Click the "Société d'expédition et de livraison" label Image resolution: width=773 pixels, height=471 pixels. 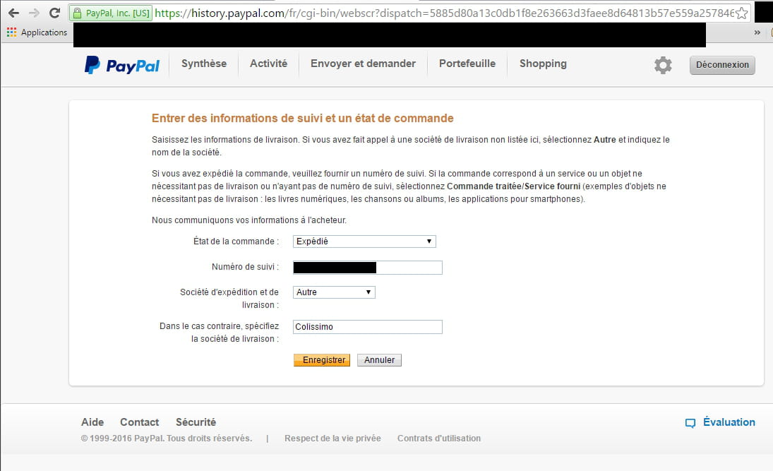229,299
